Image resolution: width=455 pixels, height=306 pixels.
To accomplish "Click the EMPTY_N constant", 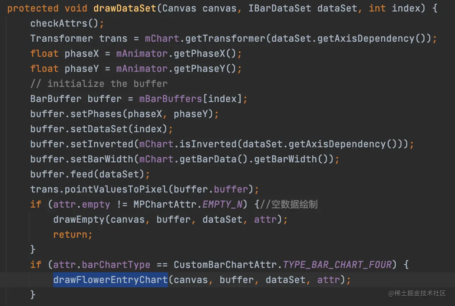I will (x=222, y=204).
